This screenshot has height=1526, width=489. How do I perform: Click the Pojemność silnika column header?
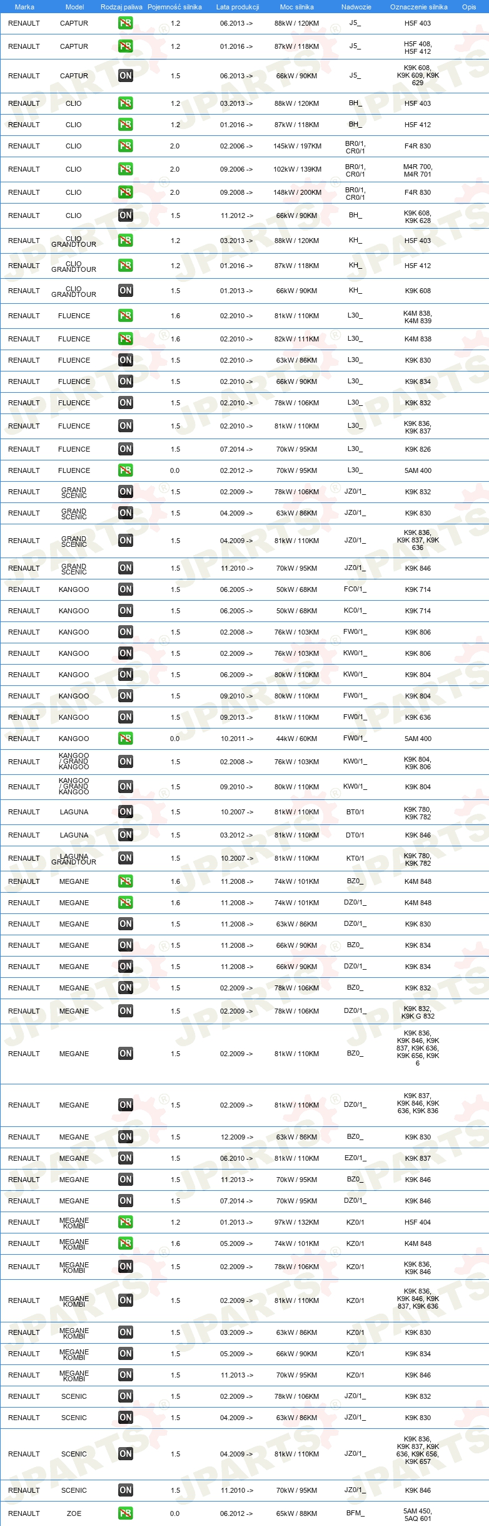pyautogui.click(x=174, y=7)
